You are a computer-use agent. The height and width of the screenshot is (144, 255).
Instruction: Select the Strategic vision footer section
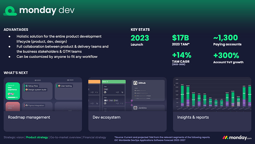pyautogui.click(x=14, y=137)
